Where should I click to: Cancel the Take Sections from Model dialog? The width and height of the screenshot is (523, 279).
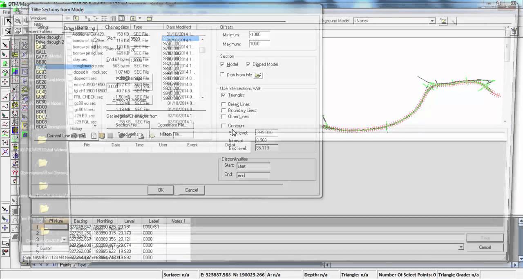coord(192,190)
